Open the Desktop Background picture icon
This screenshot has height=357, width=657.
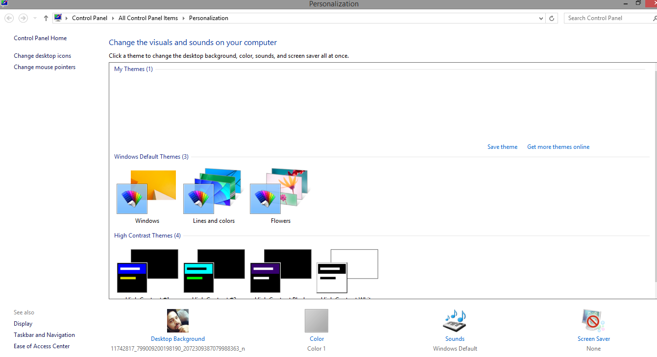coord(178,321)
